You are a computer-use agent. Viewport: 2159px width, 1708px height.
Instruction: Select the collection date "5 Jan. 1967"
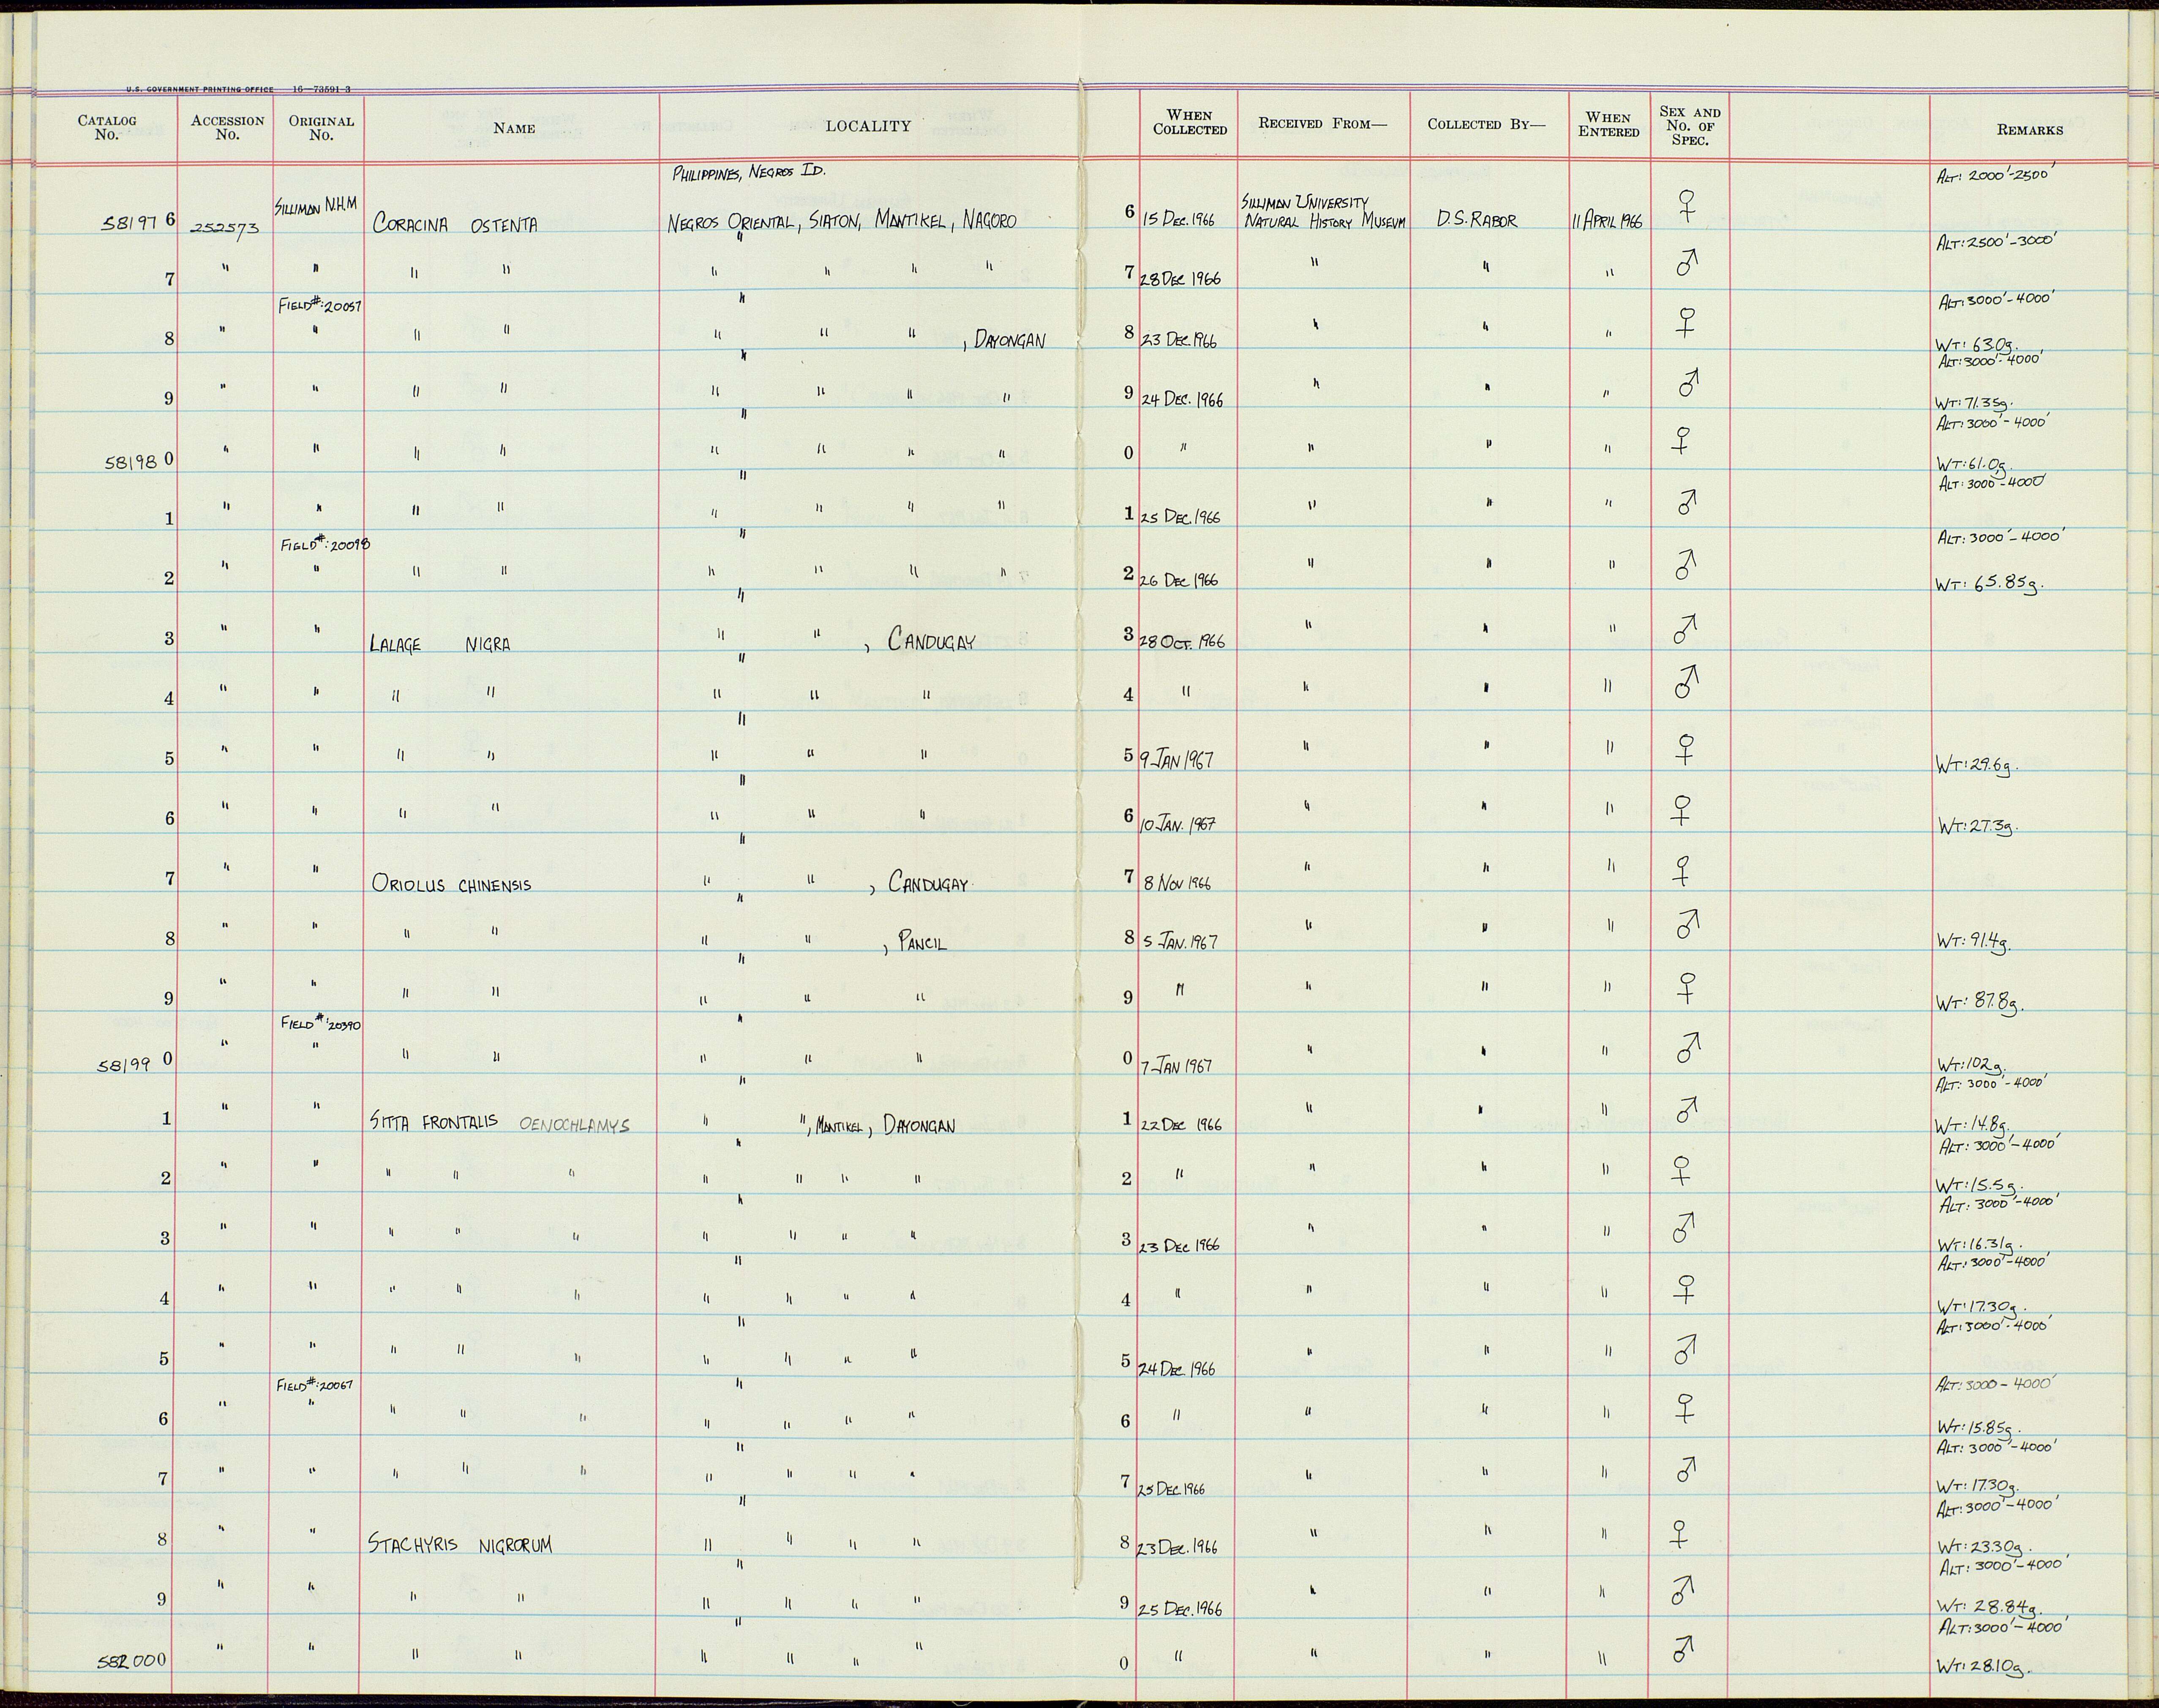pos(1180,942)
